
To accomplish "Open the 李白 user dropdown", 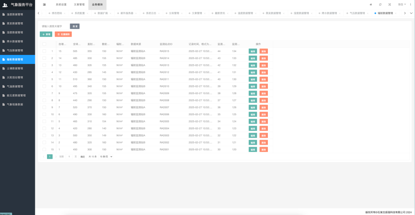I will [401, 4].
